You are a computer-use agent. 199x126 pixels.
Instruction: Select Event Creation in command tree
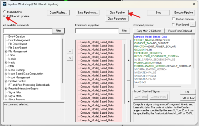(x=17, y=37)
